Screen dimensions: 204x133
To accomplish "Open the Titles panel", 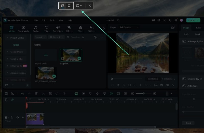I will [47, 29].
